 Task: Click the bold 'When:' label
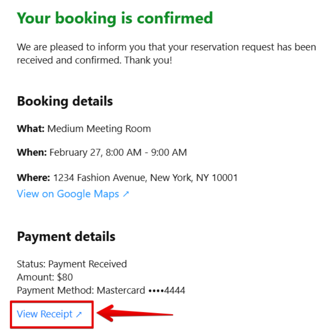click(32, 152)
